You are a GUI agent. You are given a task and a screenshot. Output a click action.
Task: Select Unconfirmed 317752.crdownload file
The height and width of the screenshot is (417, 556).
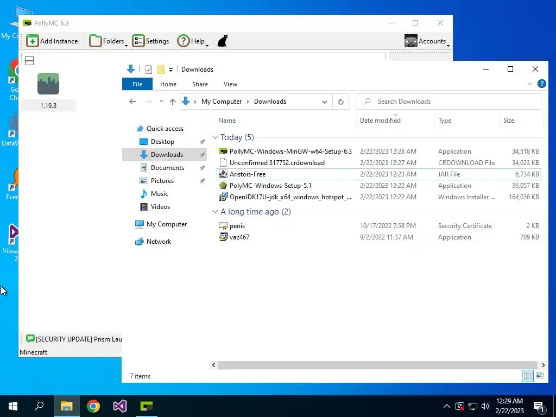pyautogui.click(x=378, y=163)
